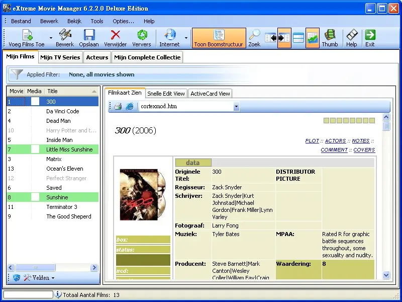Image resolution: width=402 pixels, height=302 pixels.
Task: Select Ocean's Eleven in the list
Action: 53,169
